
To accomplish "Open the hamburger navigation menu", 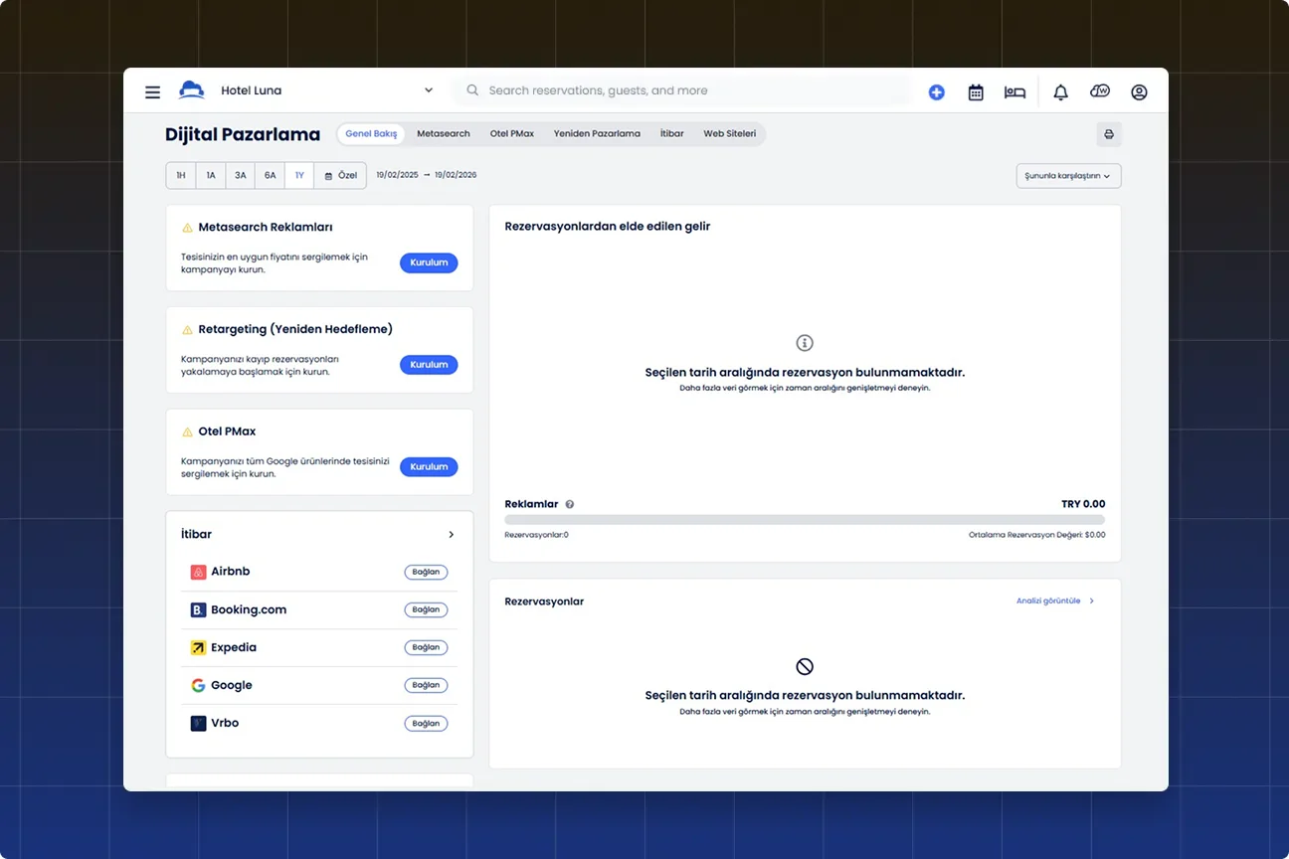I will [x=152, y=91].
